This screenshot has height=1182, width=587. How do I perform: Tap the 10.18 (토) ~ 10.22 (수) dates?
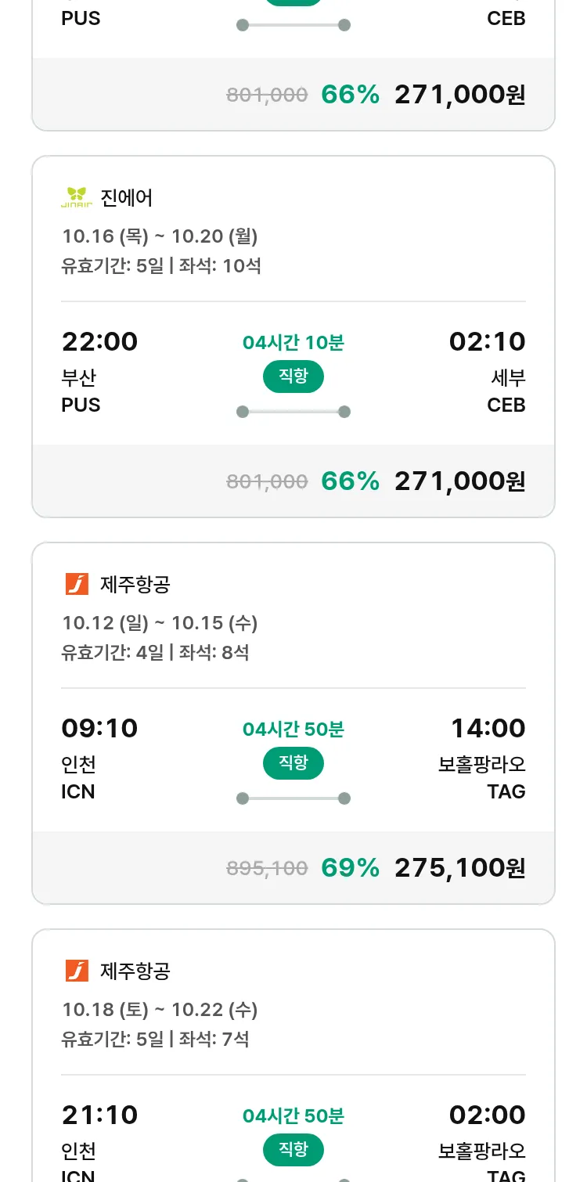[x=160, y=1010]
